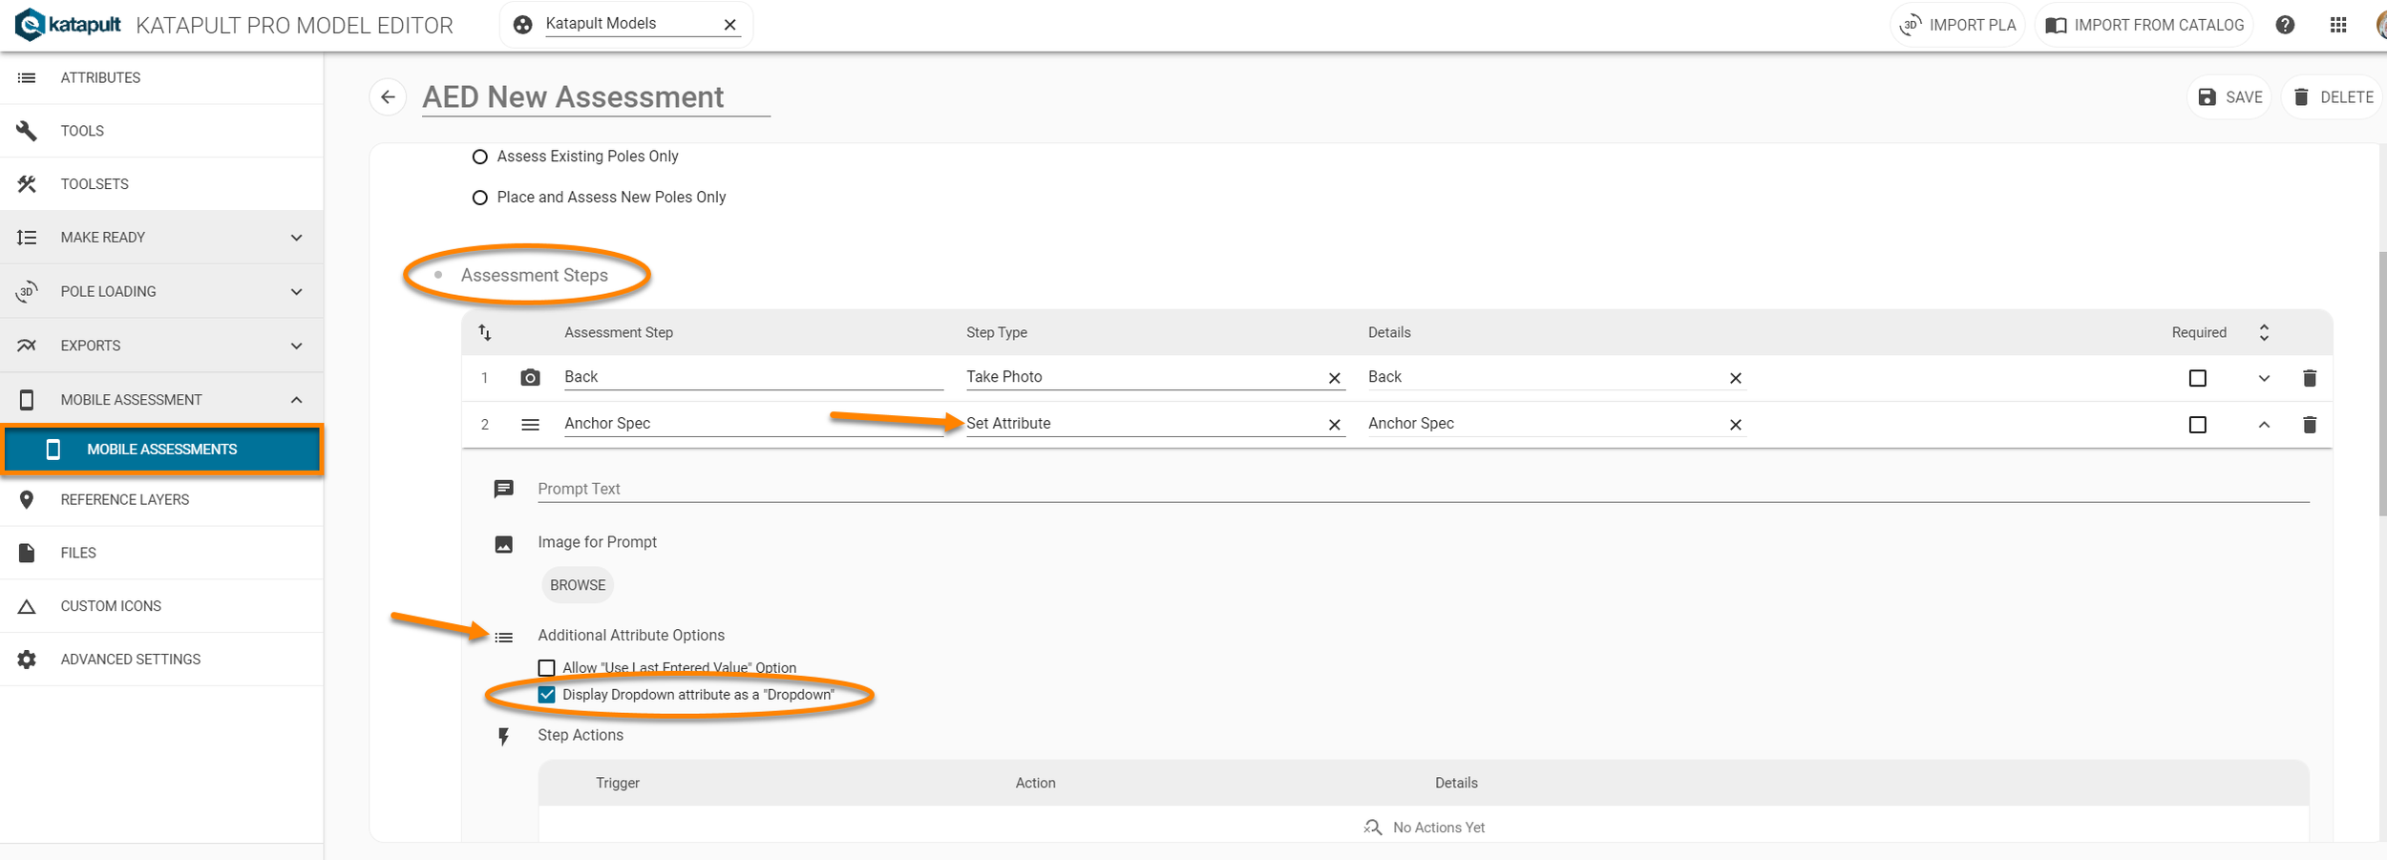The height and width of the screenshot is (860, 2387).
Task: Click the Prompt Text input field
Action: 859,489
